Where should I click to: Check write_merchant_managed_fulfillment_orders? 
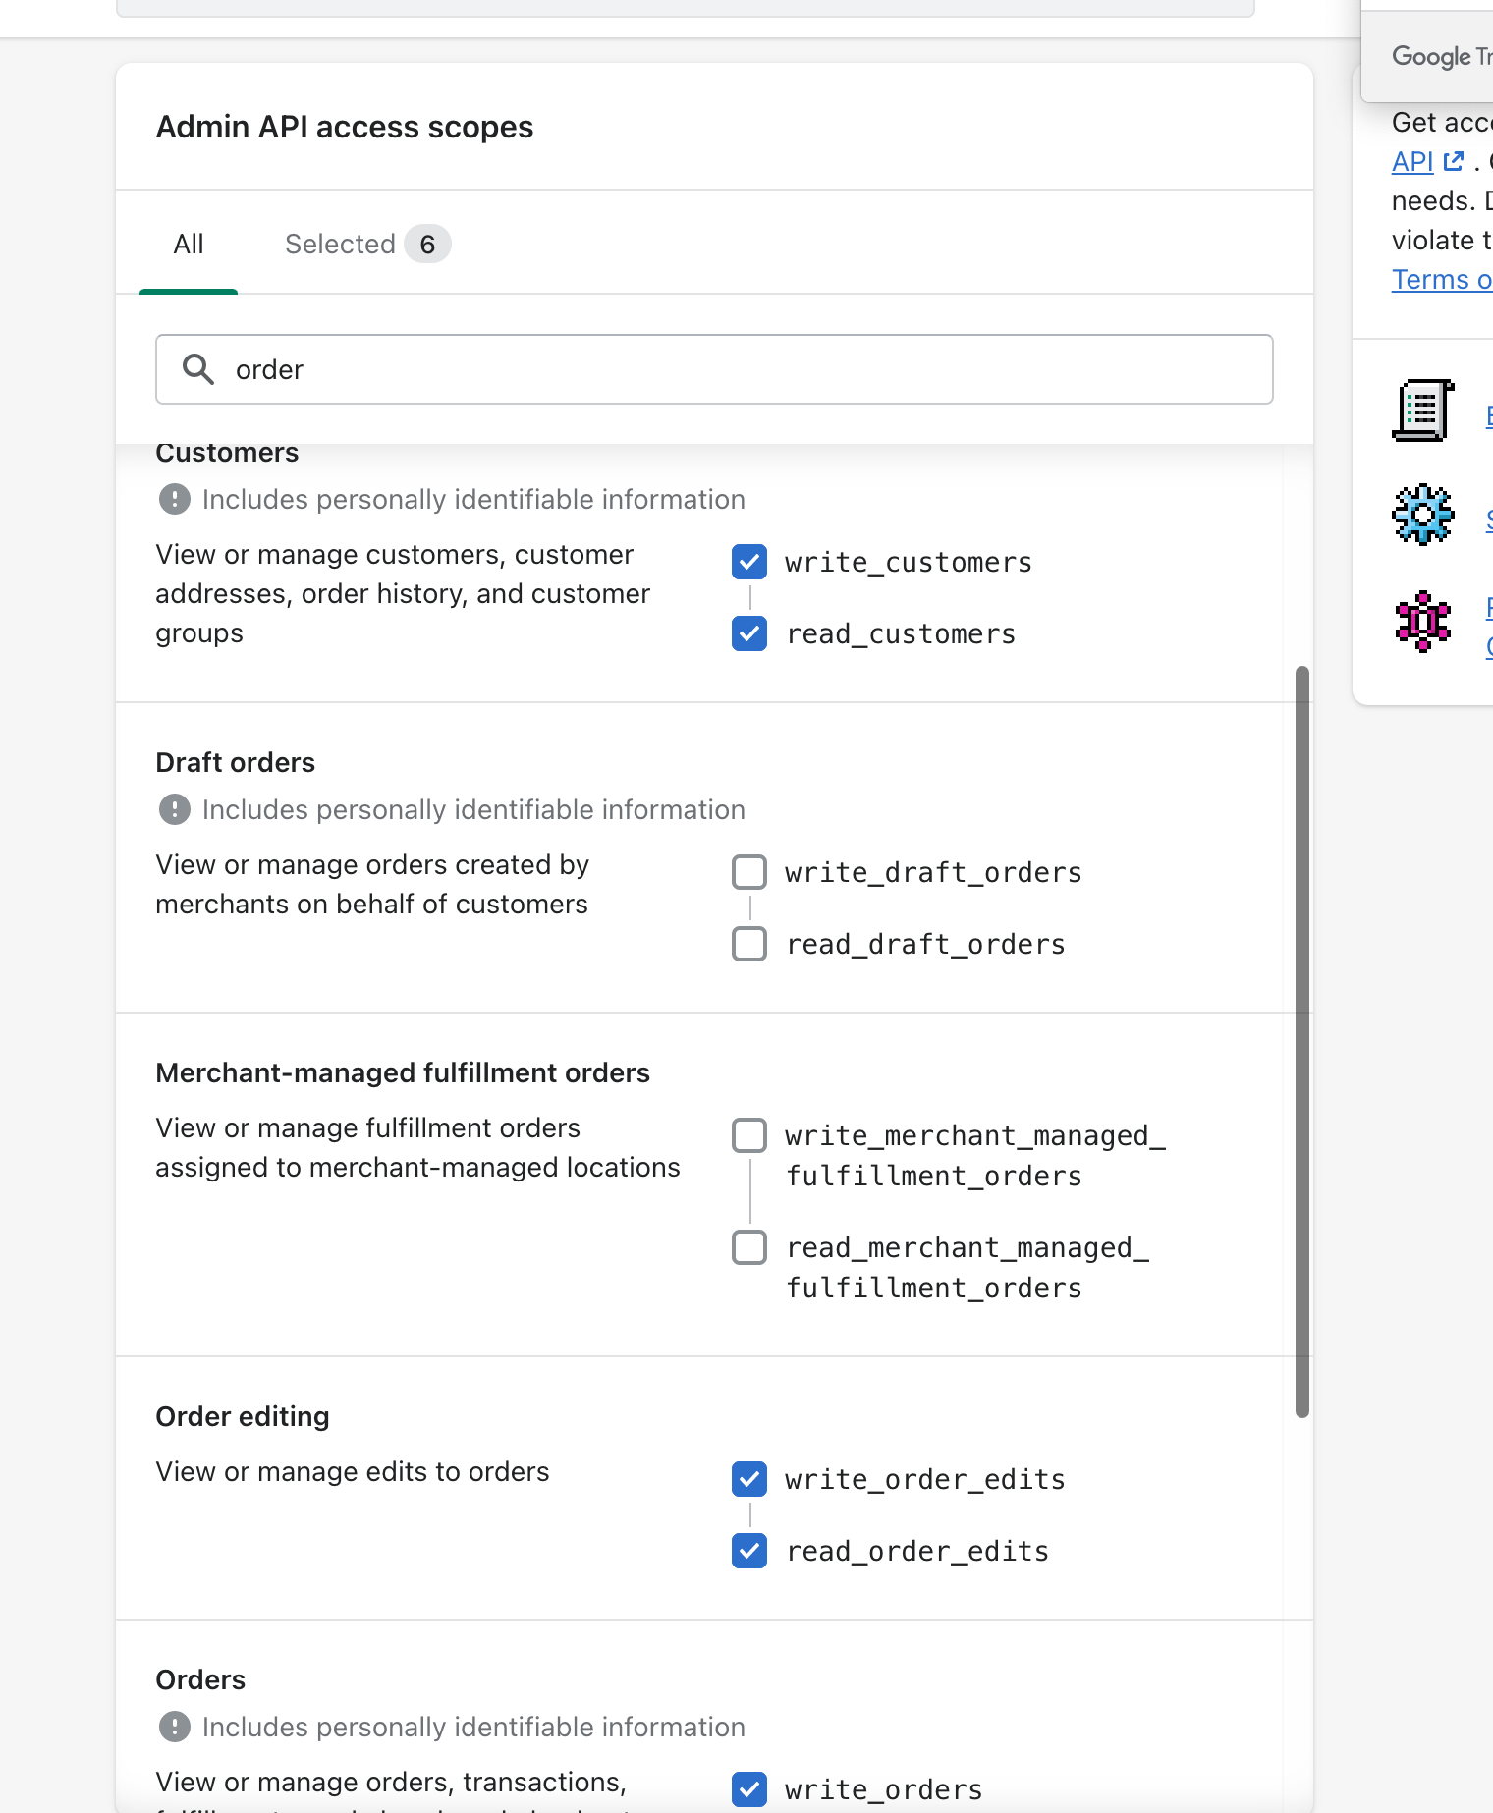pos(749,1135)
